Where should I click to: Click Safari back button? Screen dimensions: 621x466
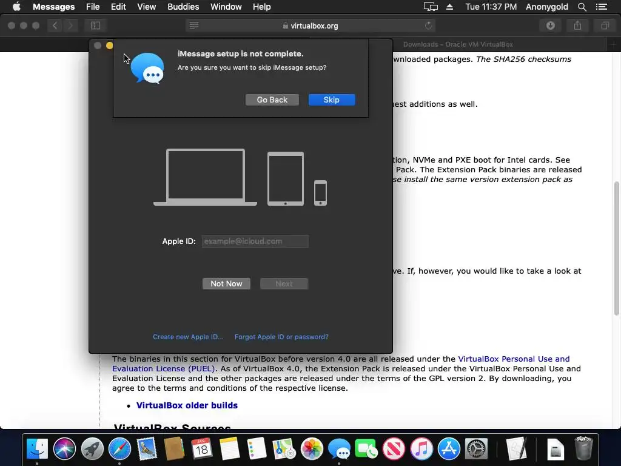[55, 25]
